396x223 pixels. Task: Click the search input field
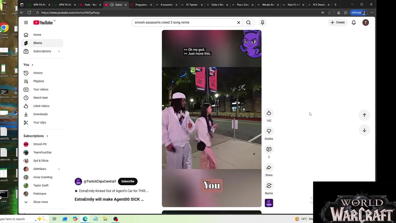pos(184,22)
